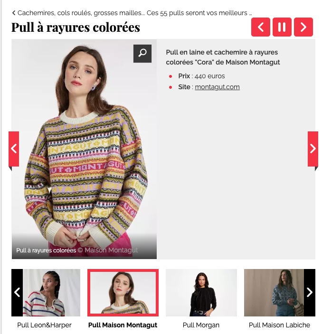Click the Pull Leon&Harper caption text
Viewport: 322px width, 334px height.
[x=44, y=325]
